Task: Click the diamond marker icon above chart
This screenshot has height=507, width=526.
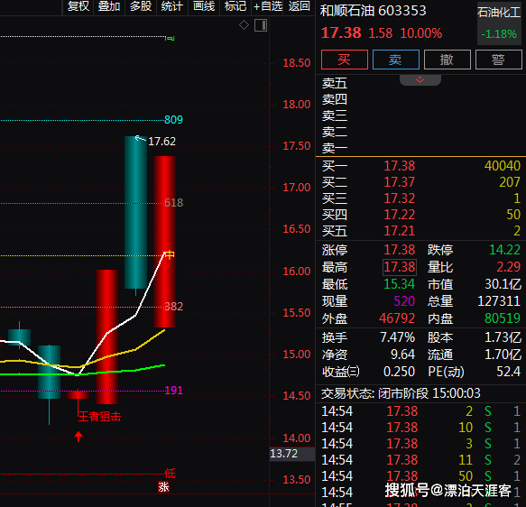Action: [x=244, y=25]
